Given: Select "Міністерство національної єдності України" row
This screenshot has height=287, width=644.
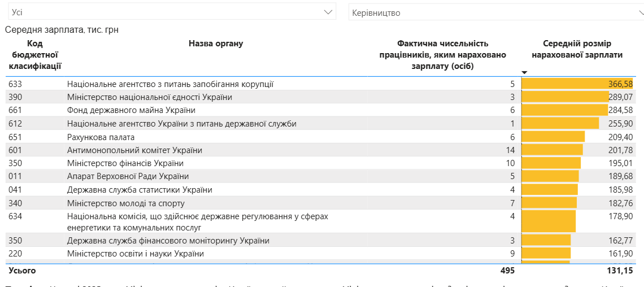Looking at the screenshot, I should click(x=149, y=97).
